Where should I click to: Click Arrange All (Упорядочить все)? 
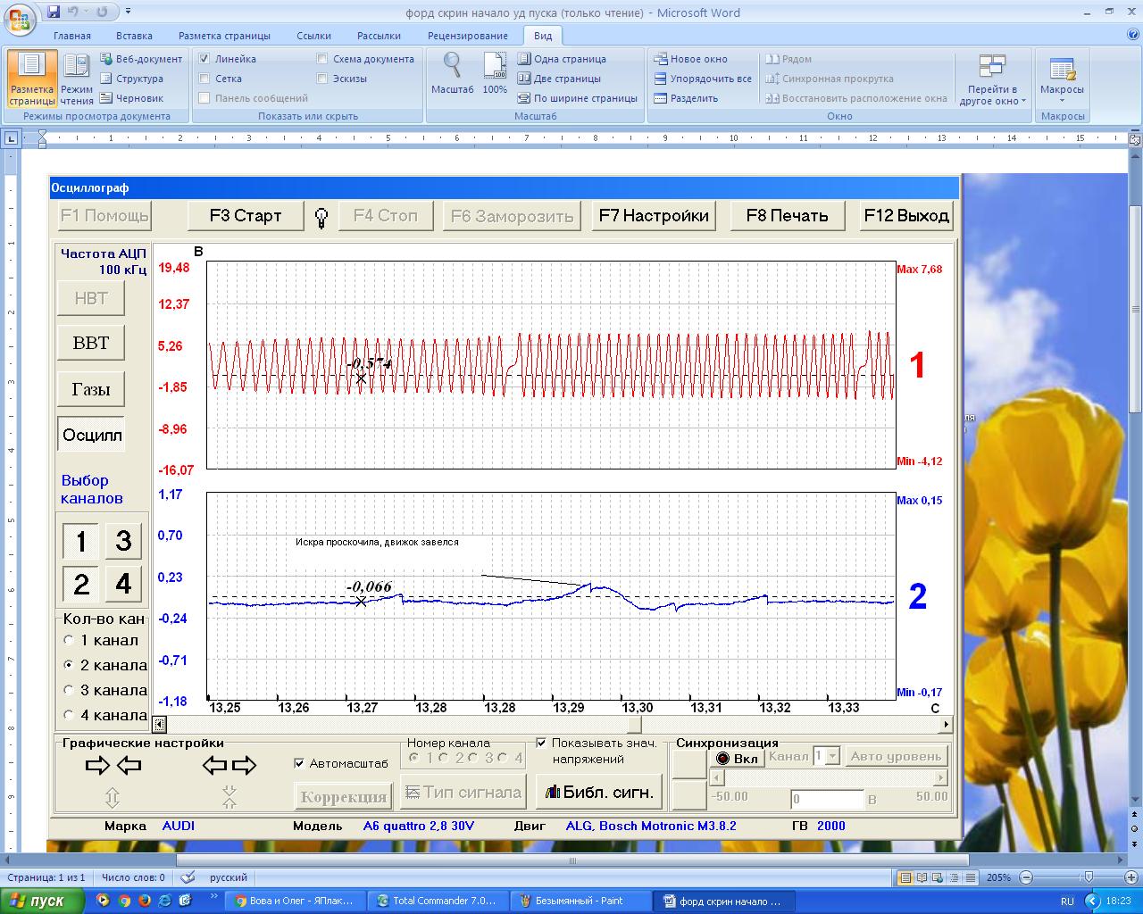[703, 79]
